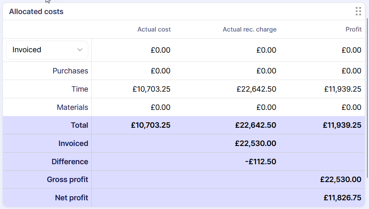Image resolution: width=369 pixels, height=209 pixels.
Task: Click the Allocated costs panel title
Action: point(36,12)
